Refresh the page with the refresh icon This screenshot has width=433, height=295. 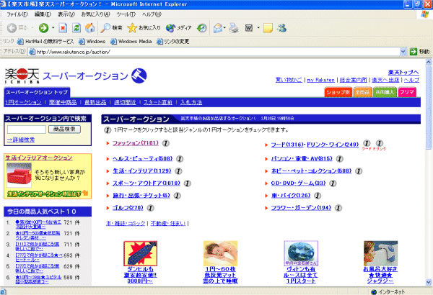tap(76, 28)
